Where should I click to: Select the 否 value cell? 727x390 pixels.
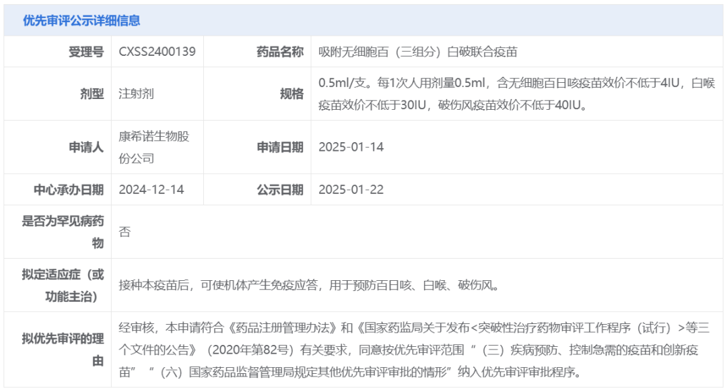pyautogui.click(x=124, y=230)
